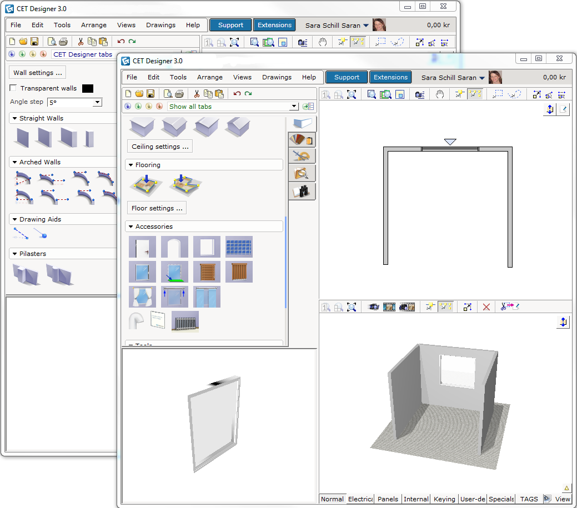The image size is (577, 508).
Task: Select the arched opening accessory icon
Action: pos(174,247)
